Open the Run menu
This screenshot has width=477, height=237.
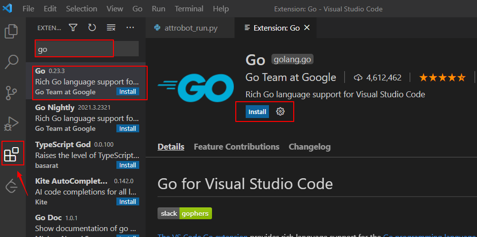[159, 9]
